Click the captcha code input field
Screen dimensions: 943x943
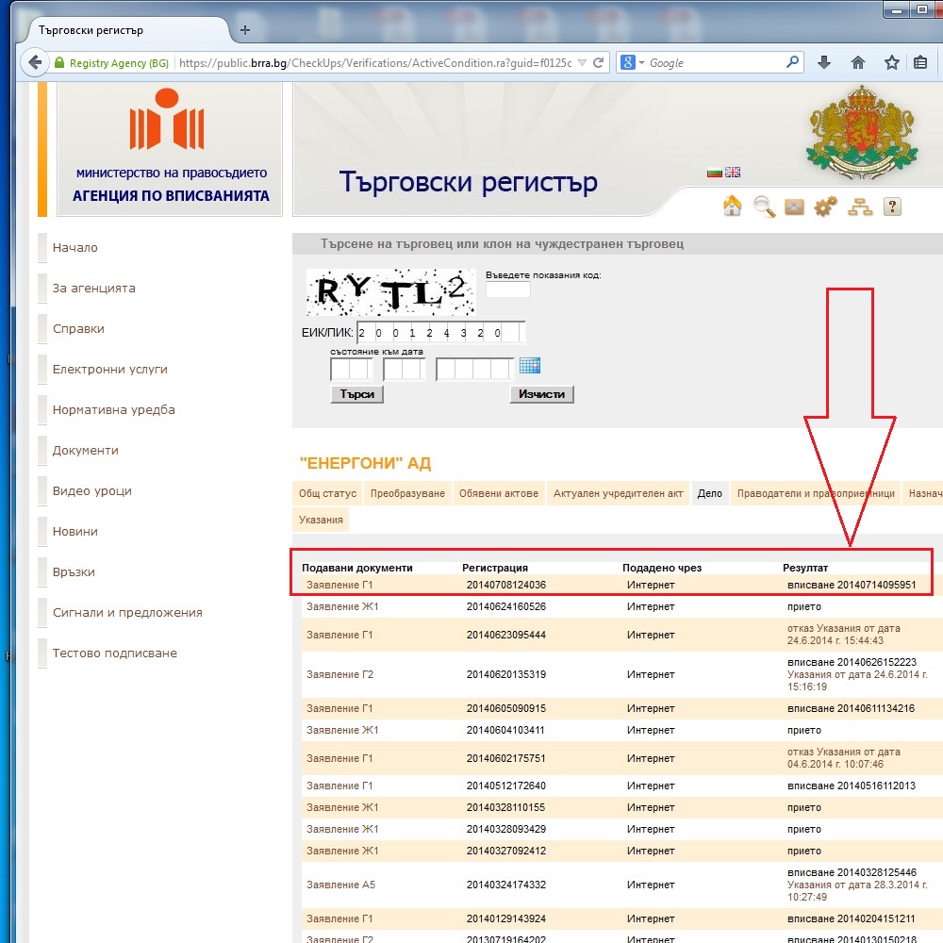click(x=508, y=290)
